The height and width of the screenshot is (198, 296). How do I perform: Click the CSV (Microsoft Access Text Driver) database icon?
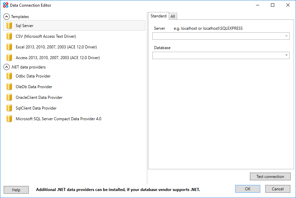(x=9, y=36)
